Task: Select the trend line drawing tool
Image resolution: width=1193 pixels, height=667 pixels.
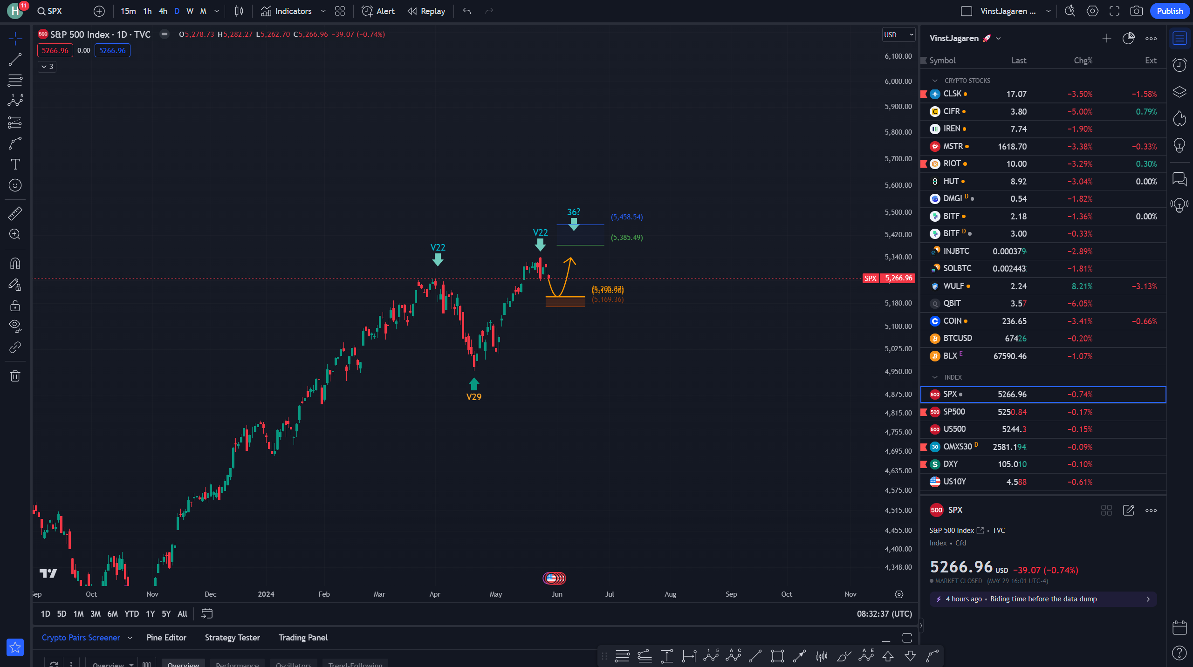Action: pyautogui.click(x=15, y=59)
